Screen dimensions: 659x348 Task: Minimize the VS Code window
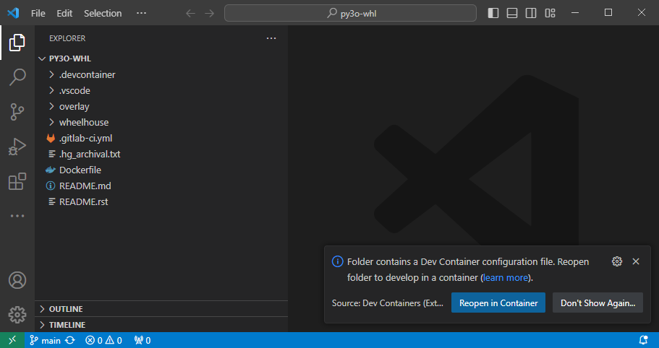pyautogui.click(x=575, y=13)
